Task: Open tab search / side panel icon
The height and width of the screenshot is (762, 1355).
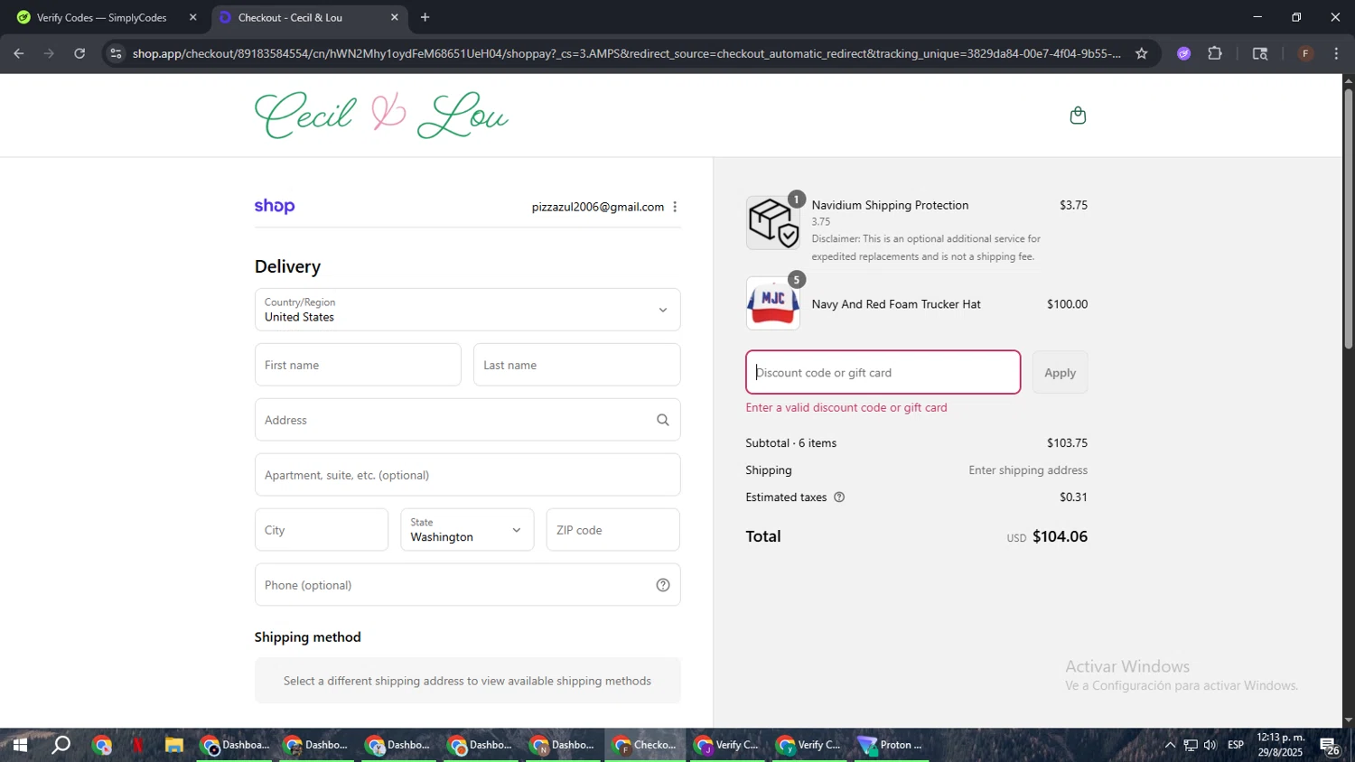Action: pos(1260,53)
